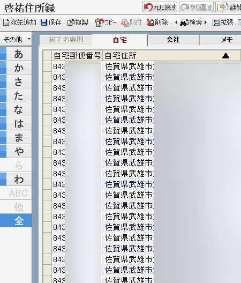Open search with the 検索 binoculars icon
241x283 pixels.
point(184,23)
